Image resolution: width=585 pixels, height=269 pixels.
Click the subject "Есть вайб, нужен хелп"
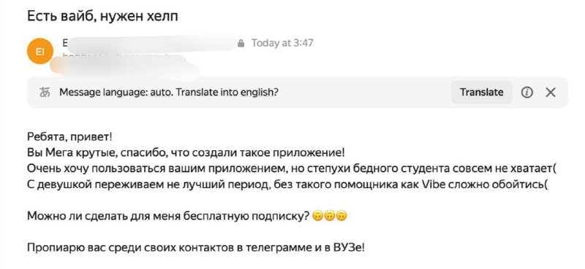coord(102,16)
